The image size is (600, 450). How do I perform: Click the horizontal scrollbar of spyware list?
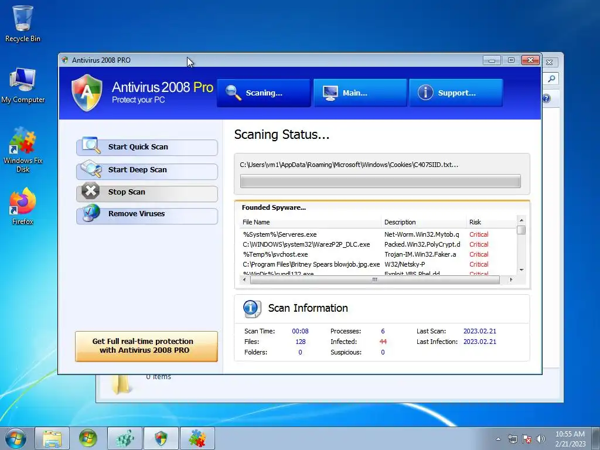tap(375, 279)
